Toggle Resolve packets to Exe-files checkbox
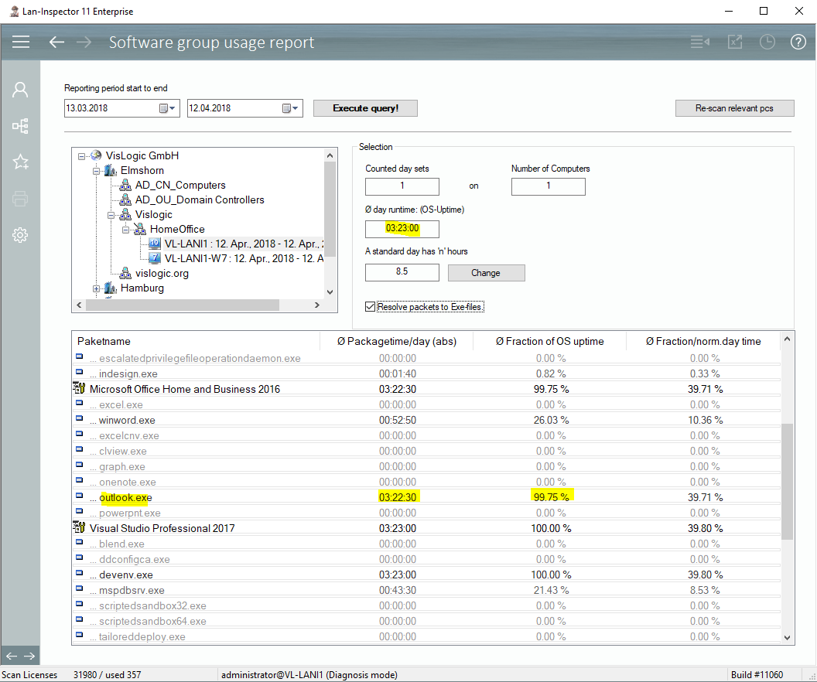Viewport: 817px width, 682px height. coord(371,307)
